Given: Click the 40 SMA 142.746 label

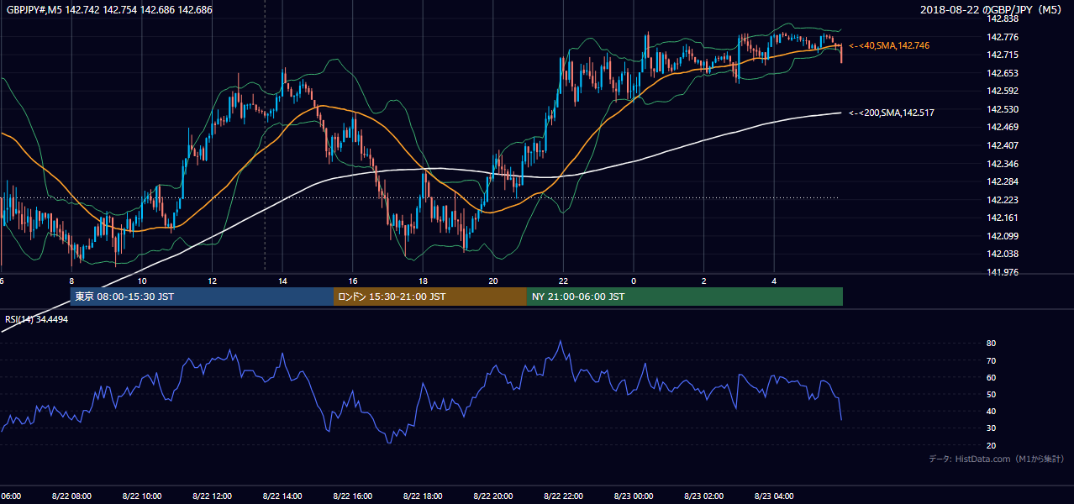Looking at the screenshot, I should pyautogui.click(x=889, y=45).
